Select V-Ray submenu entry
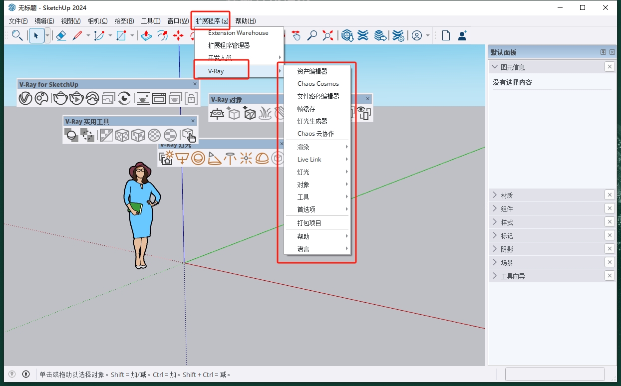 (239, 71)
